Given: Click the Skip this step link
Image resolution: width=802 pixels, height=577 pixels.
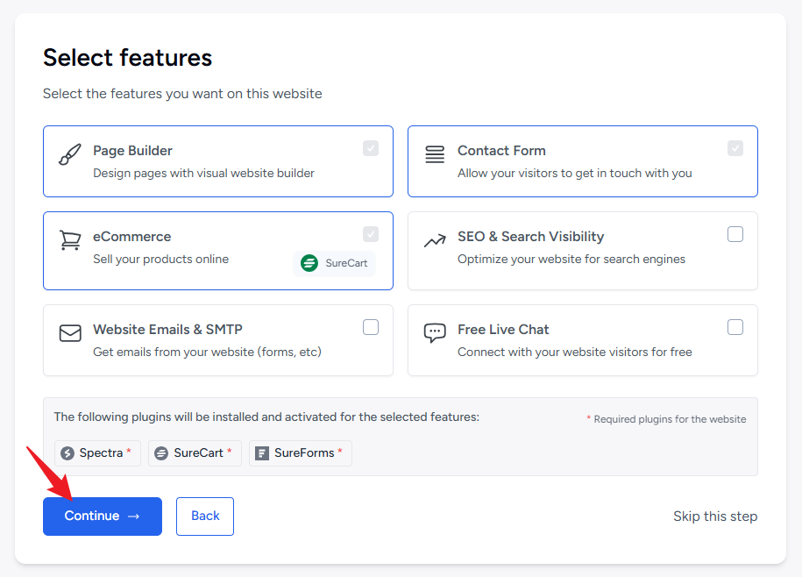Looking at the screenshot, I should tap(714, 516).
